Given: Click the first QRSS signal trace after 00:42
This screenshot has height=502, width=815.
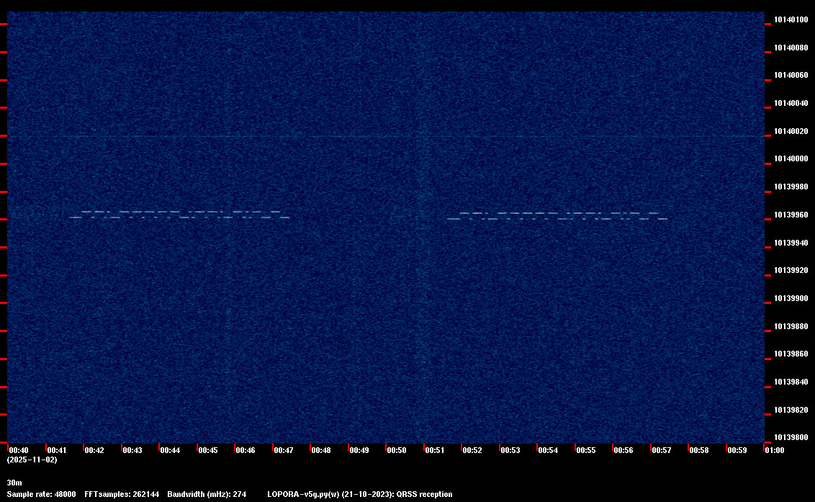Looking at the screenshot, I should 180,215.
